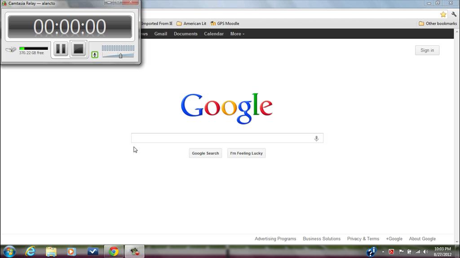Image resolution: width=460 pixels, height=258 pixels.
Task: Open the Business Solutions link
Action: 322,239
